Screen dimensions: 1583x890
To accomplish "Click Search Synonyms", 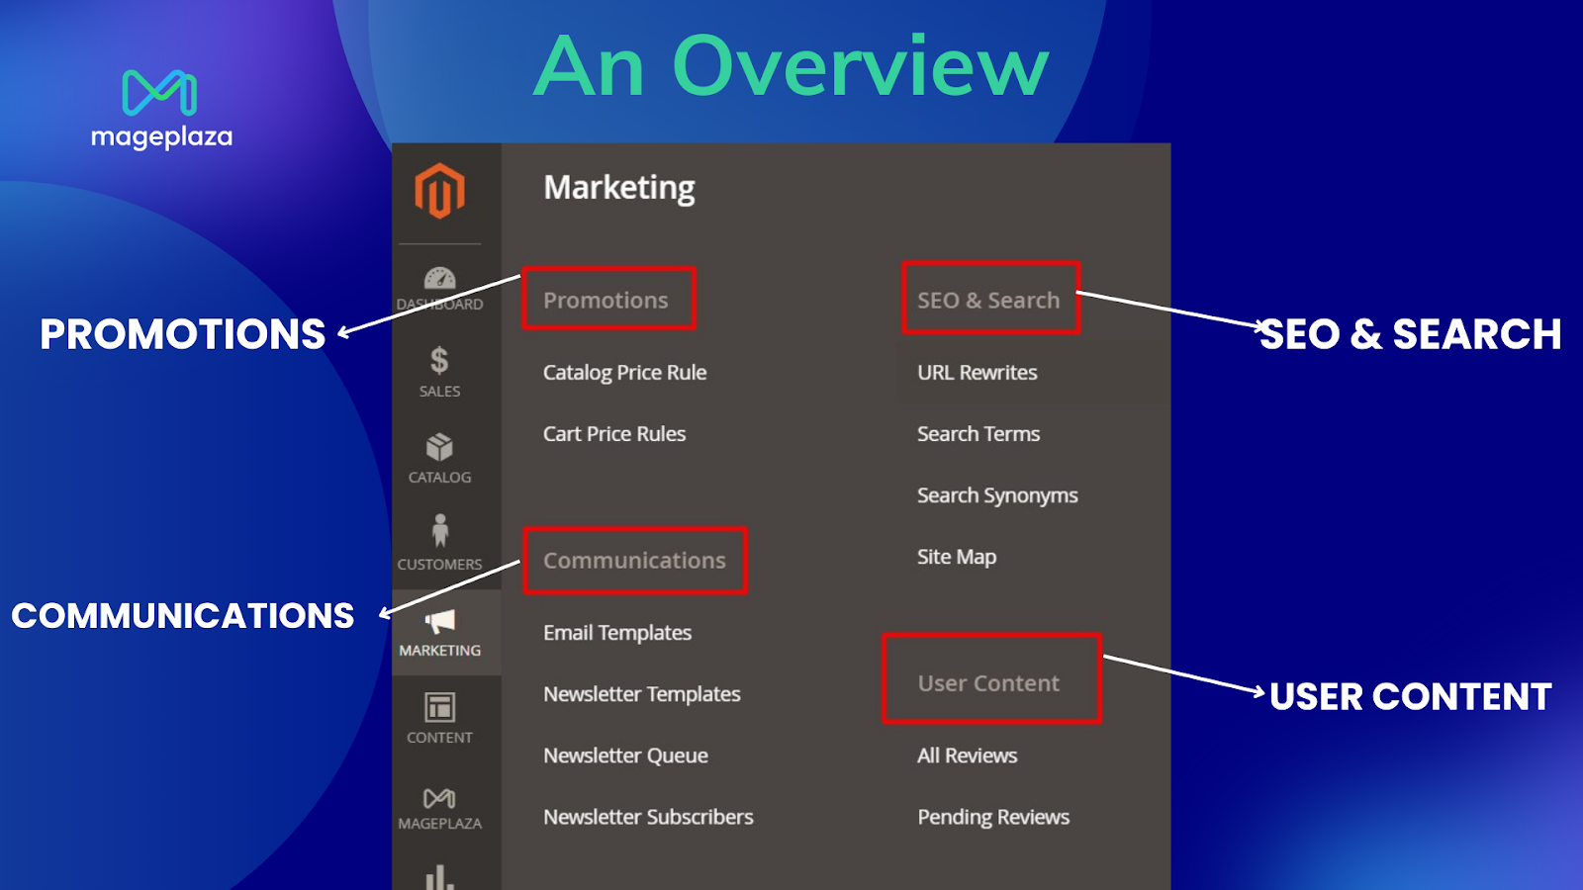I will (x=996, y=494).
